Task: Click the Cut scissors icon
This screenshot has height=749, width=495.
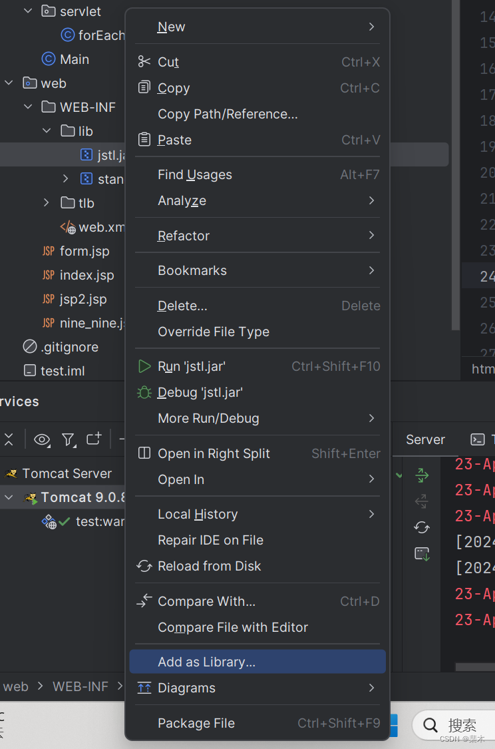Action: tap(144, 62)
